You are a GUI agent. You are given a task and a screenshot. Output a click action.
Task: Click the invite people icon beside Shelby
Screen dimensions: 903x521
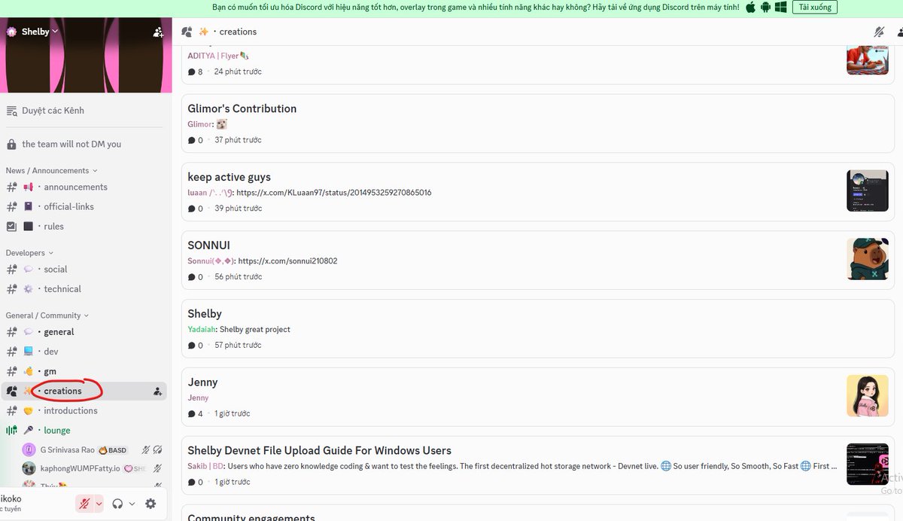(158, 32)
